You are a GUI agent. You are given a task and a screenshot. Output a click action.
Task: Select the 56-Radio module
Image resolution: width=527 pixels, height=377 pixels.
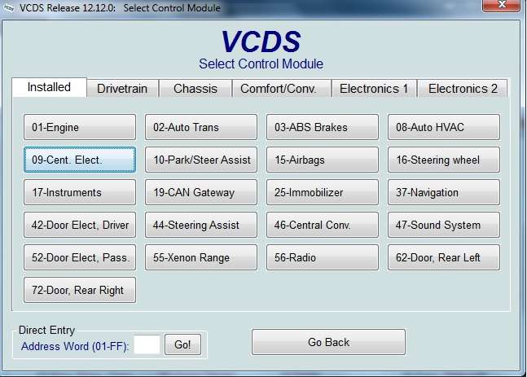(x=323, y=257)
